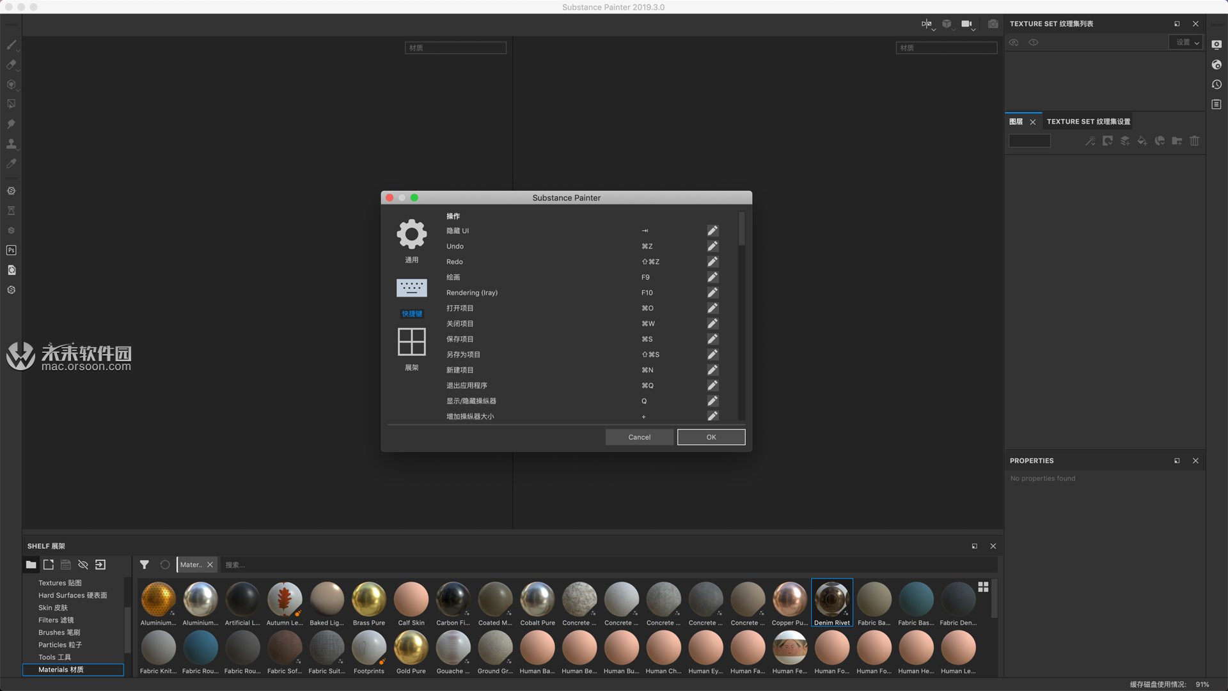Screen dimensions: 1228x691
Task: Select Textures 贴图 shelf category
Action: click(x=60, y=583)
